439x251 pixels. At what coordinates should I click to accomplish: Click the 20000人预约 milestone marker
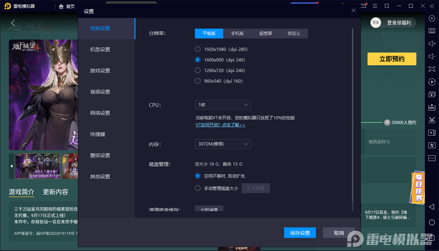pos(400,122)
